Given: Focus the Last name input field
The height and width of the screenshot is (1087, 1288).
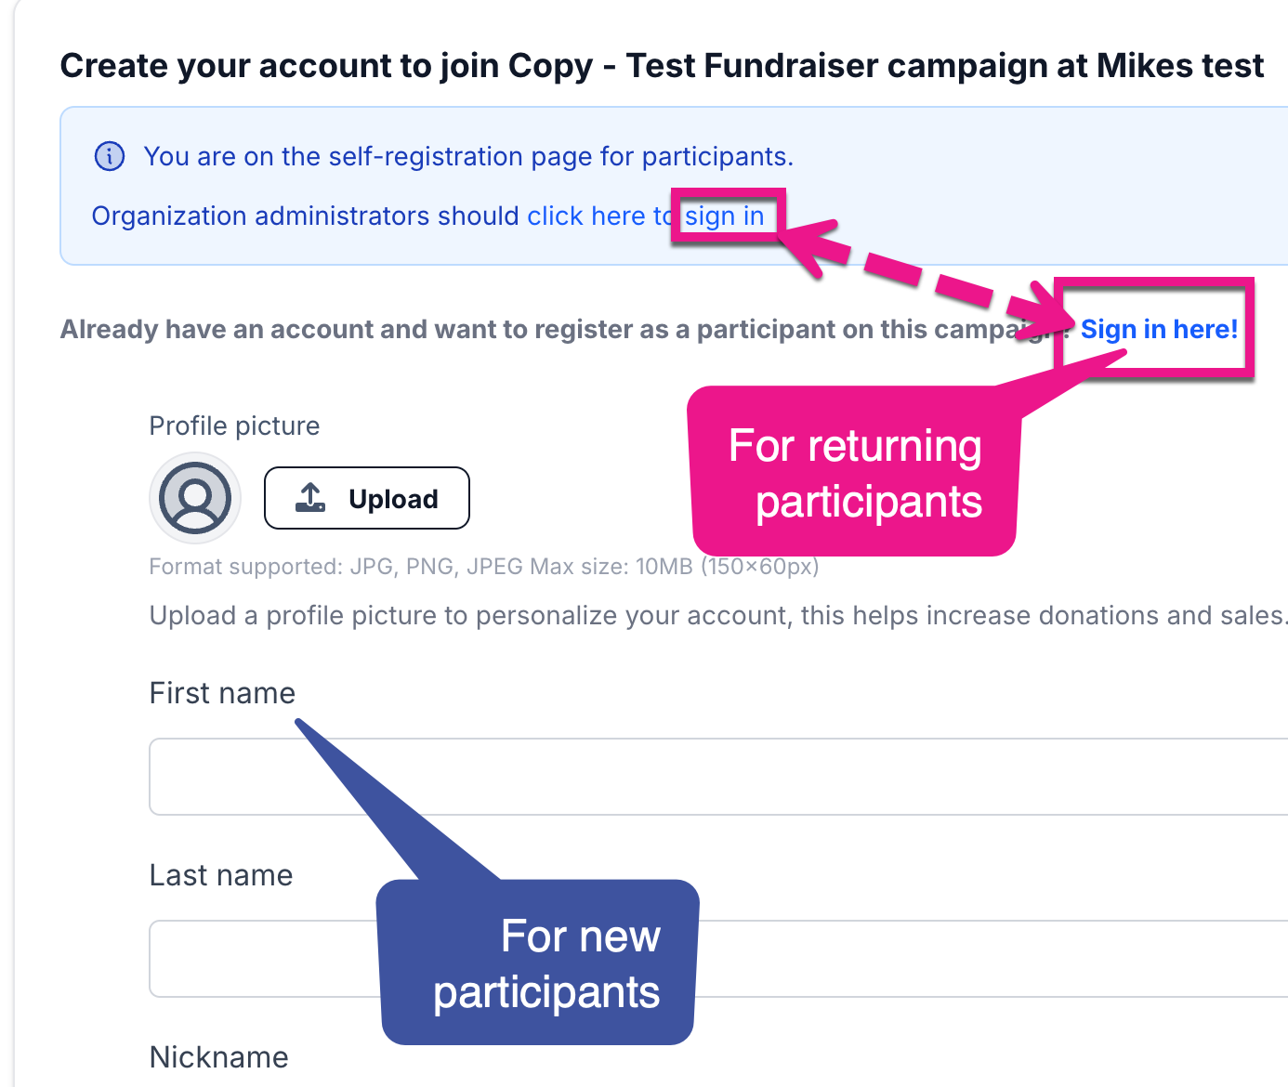Looking at the screenshot, I should 260,959.
